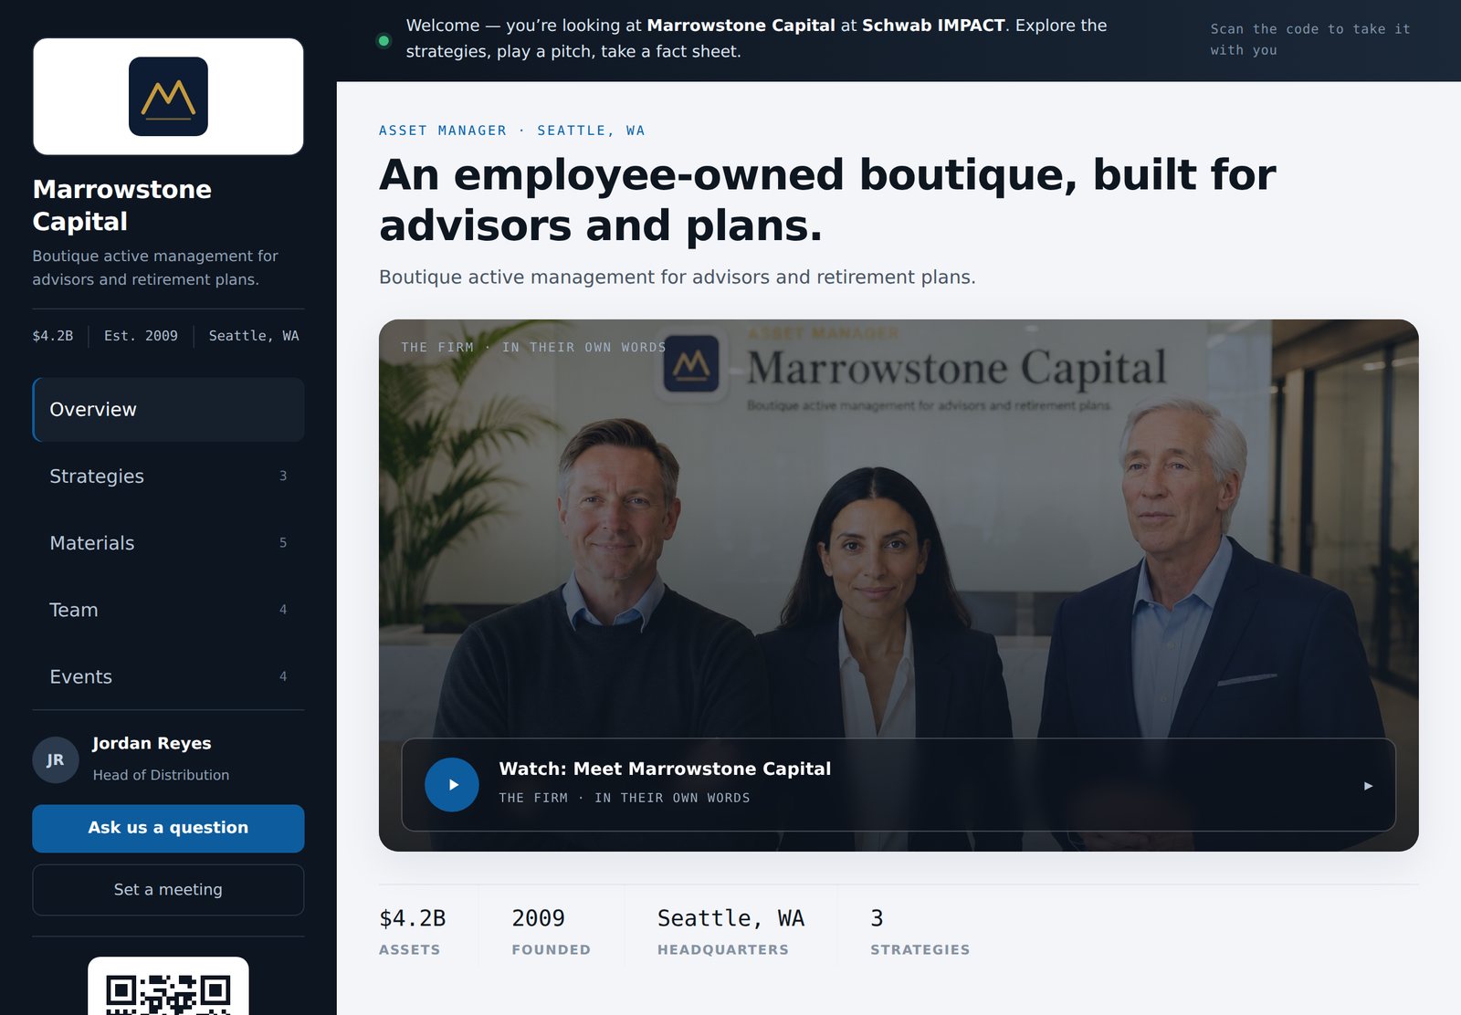
Task: Click the Set a meeting button
Action: pos(168,890)
